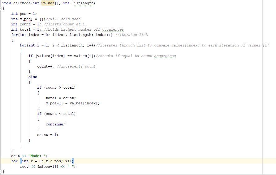
Task: Click misspelled 'occurences' in the total comment
Action: pos(113,30)
